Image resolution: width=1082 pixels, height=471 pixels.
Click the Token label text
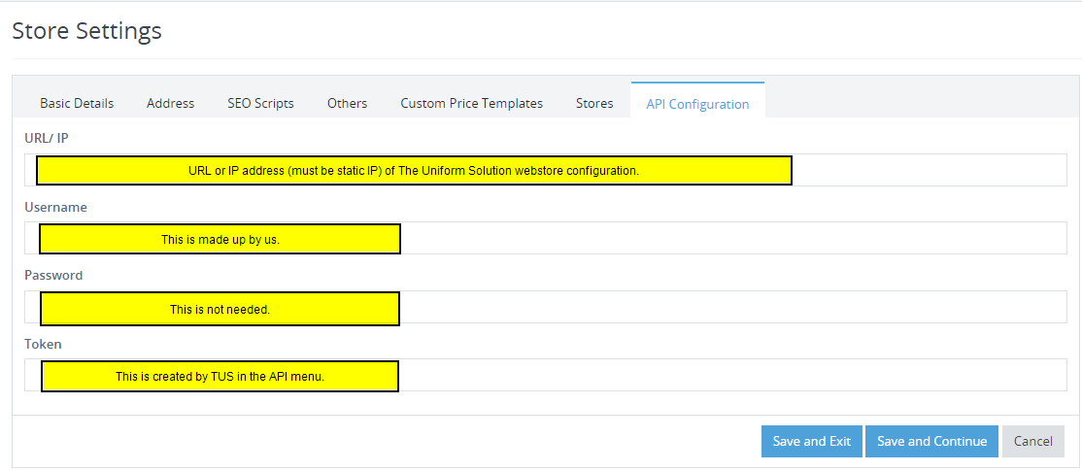click(x=43, y=344)
